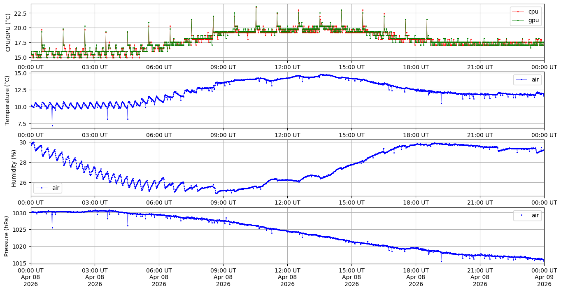
Task: Click the 7.5 tick on Temperature axis
Action: (x=22, y=124)
